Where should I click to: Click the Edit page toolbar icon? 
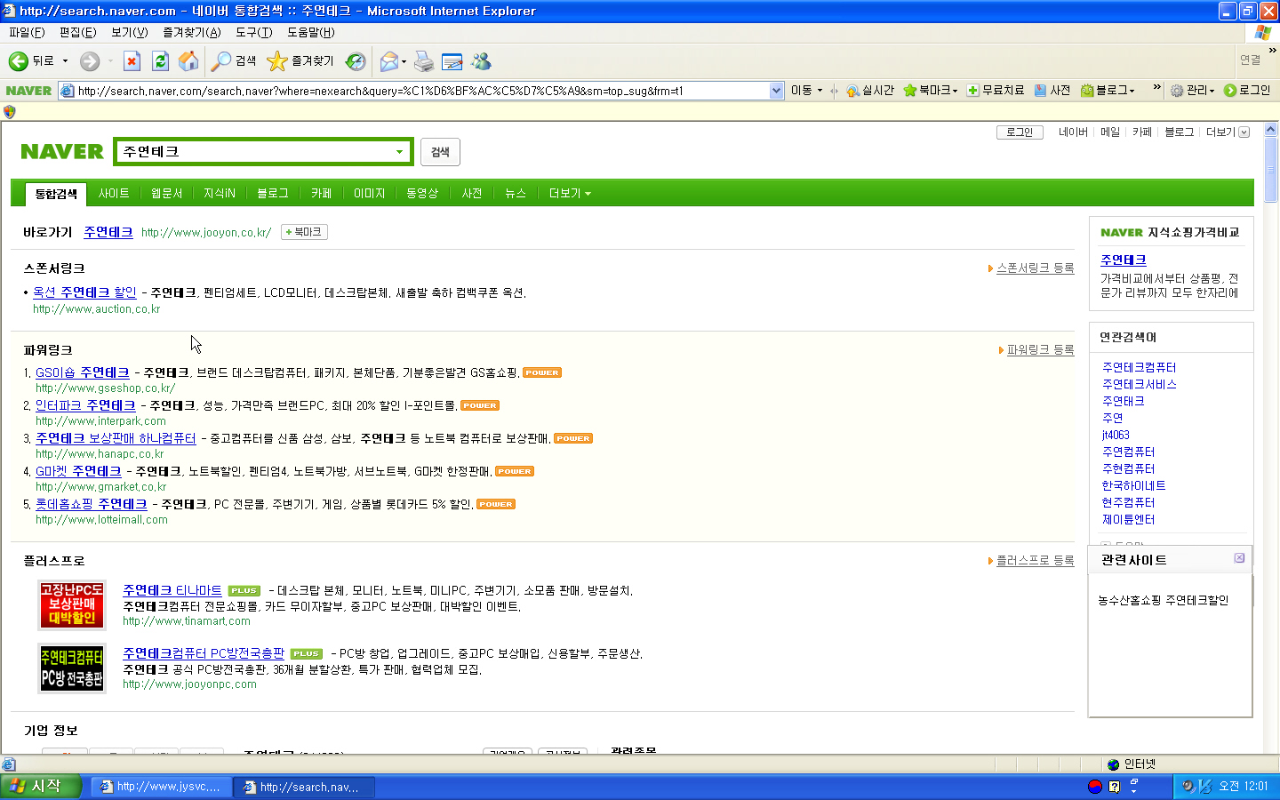click(452, 61)
